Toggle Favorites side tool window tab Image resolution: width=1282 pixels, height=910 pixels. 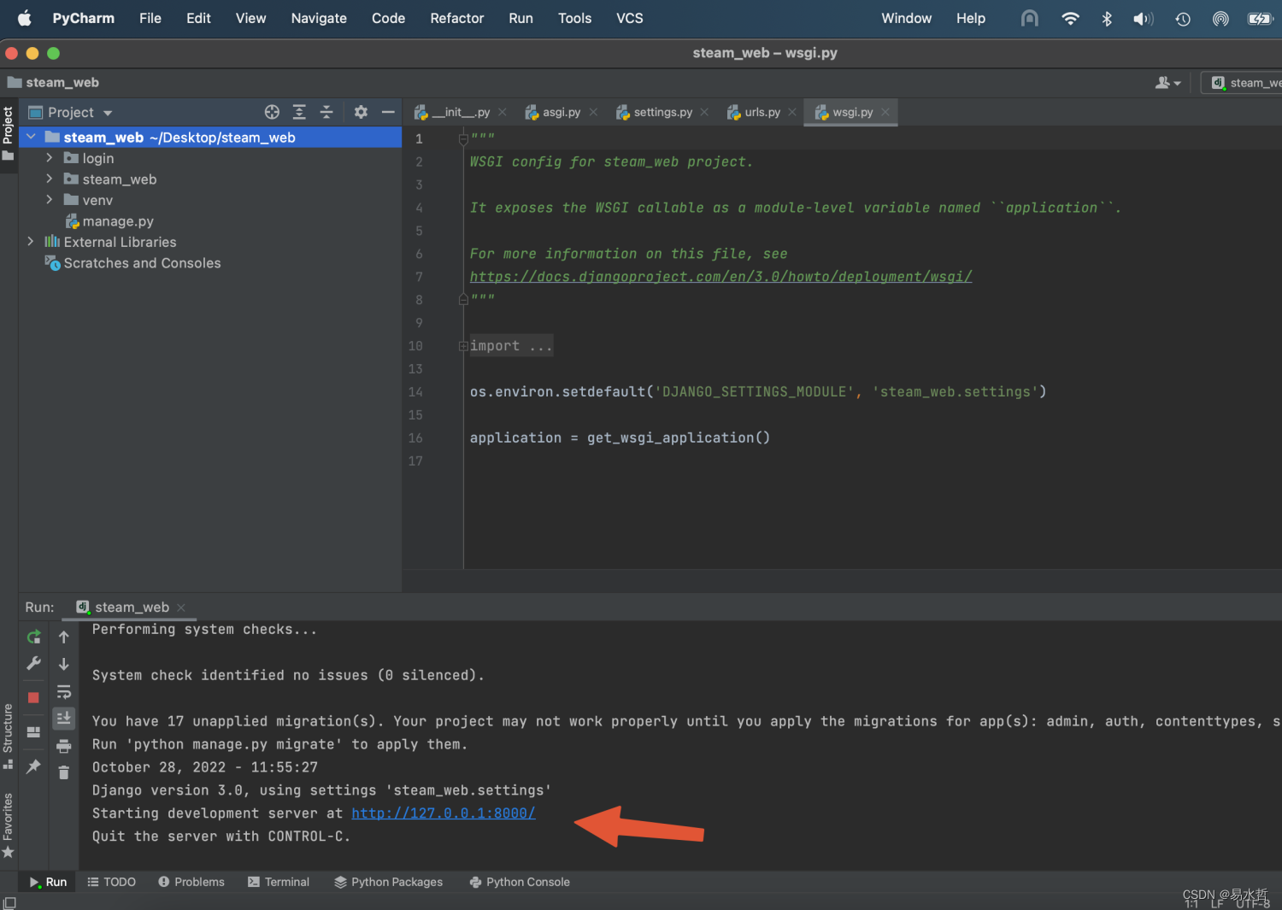(9, 825)
